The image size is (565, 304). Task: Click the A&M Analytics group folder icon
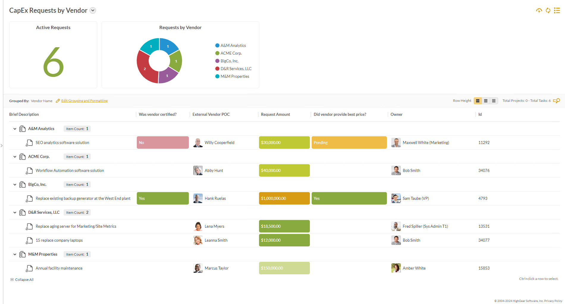pyautogui.click(x=22, y=129)
